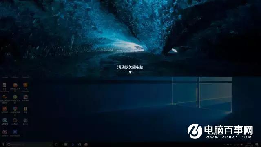Image resolution: width=261 pixels, height=147 pixels.
Task: Open Task View from the taskbar
Action: (x=56, y=145)
